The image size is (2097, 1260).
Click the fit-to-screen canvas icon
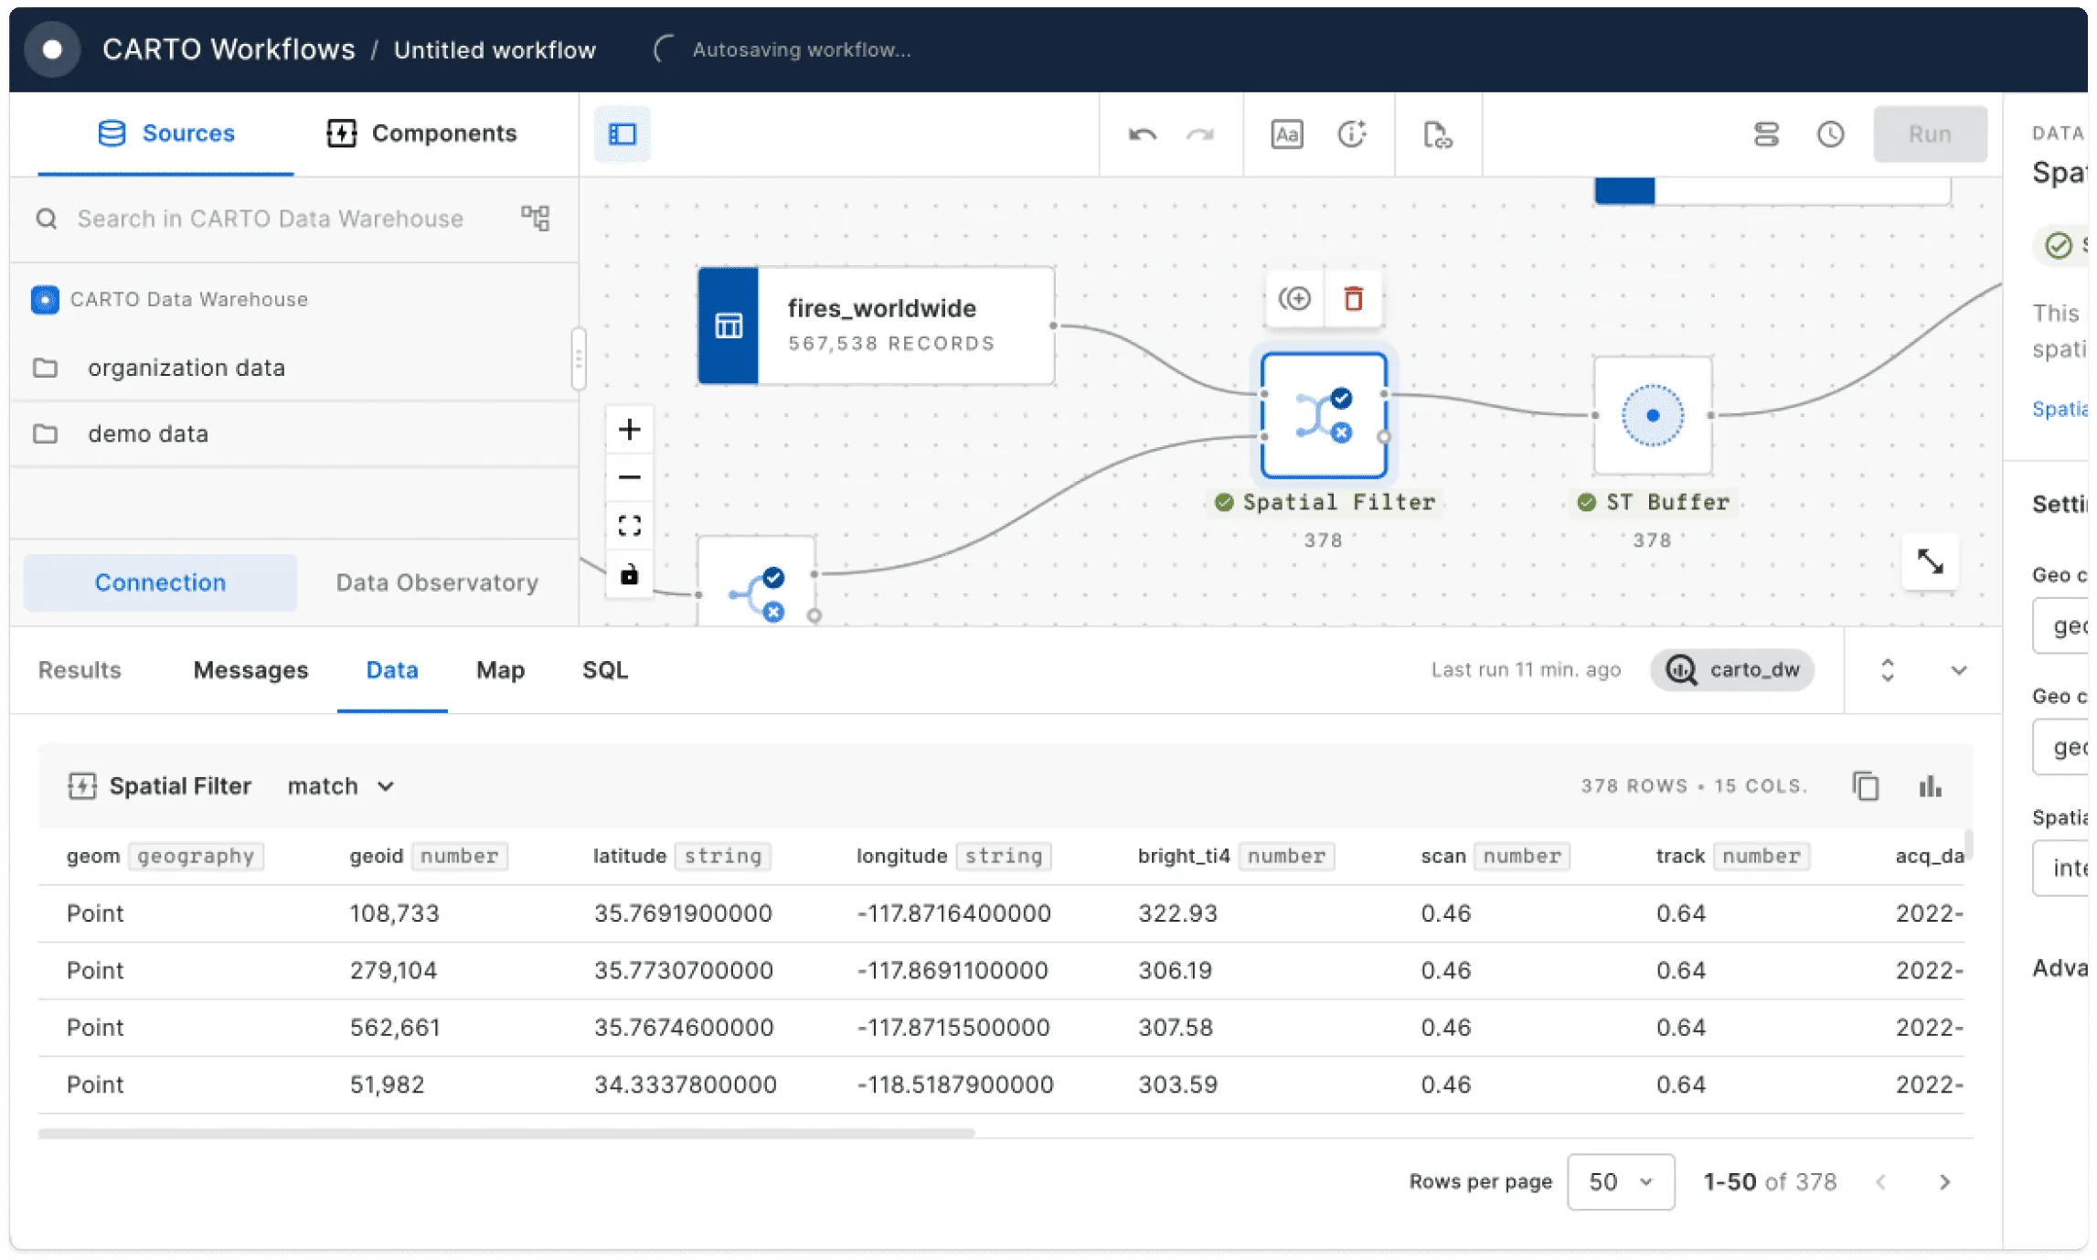[x=629, y=526]
